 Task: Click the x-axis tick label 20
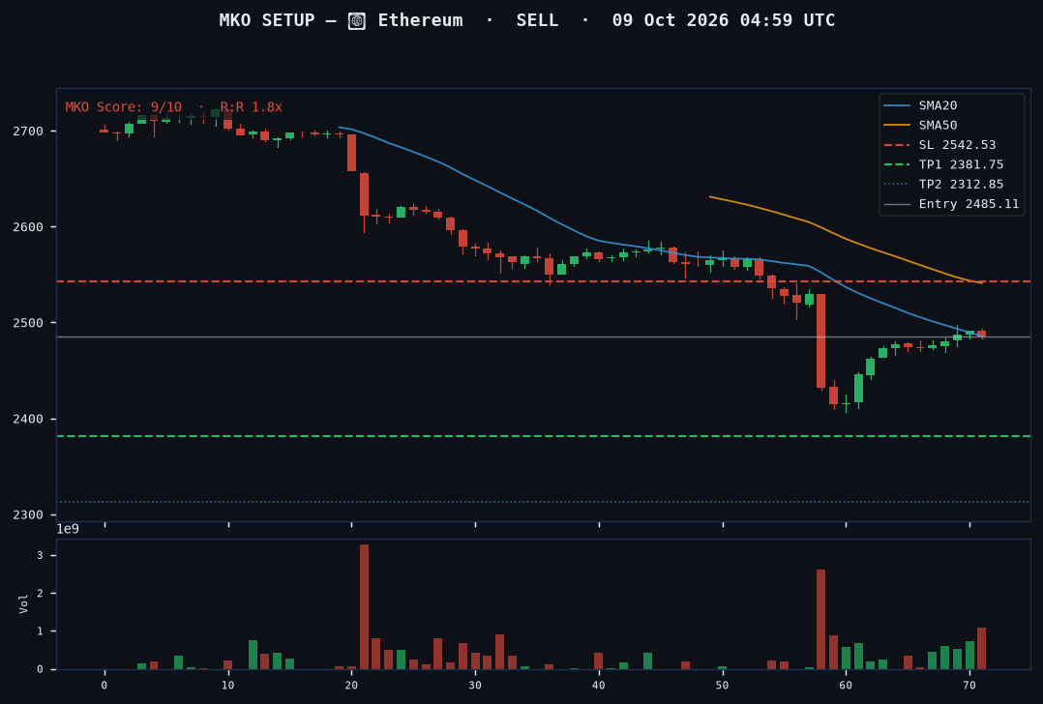pos(351,686)
